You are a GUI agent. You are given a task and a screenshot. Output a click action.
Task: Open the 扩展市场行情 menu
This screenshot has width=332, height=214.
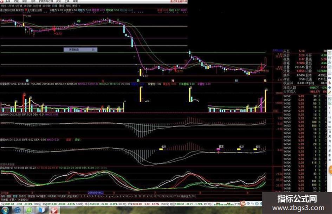pyautogui.click(x=46, y=1)
